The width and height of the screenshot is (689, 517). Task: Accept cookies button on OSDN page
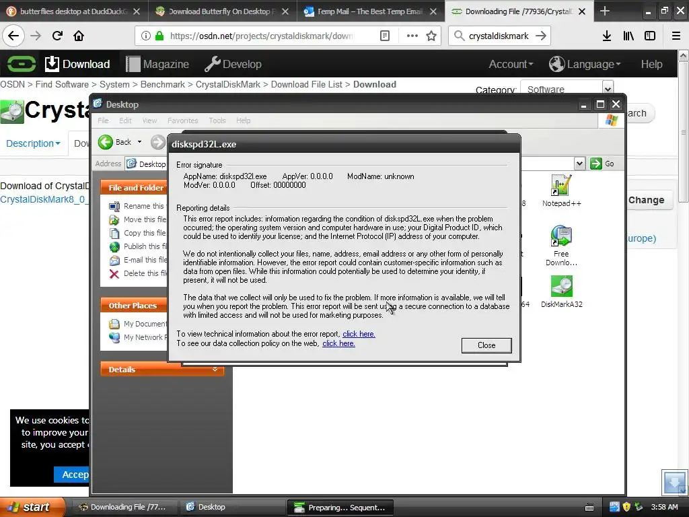pyautogui.click(x=73, y=475)
